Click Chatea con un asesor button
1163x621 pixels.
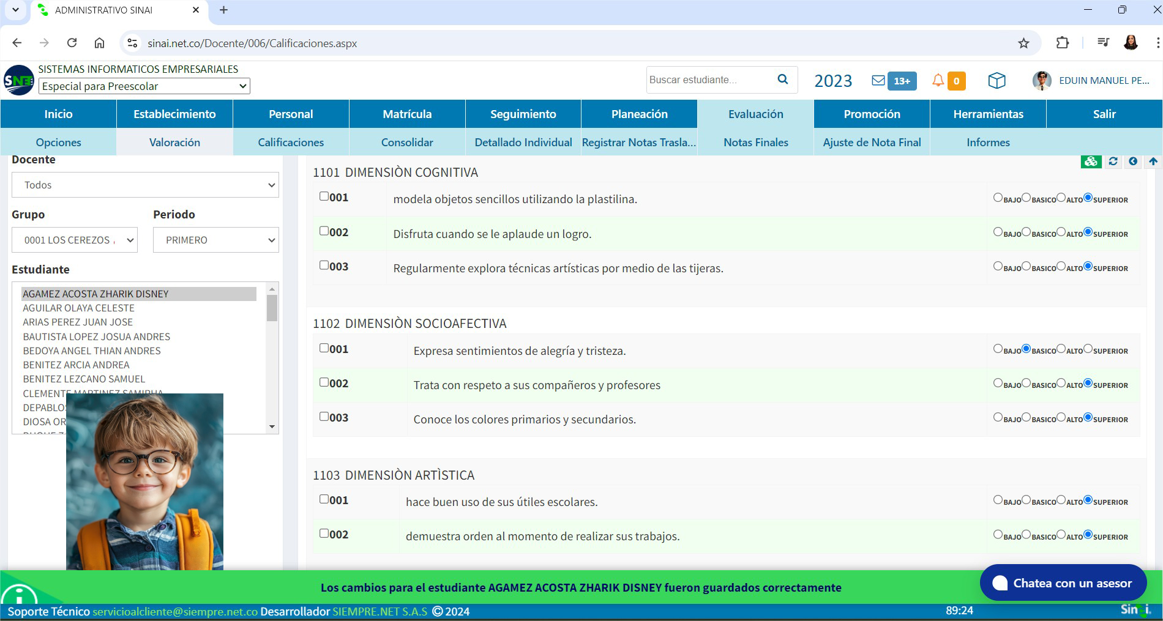[x=1063, y=583]
